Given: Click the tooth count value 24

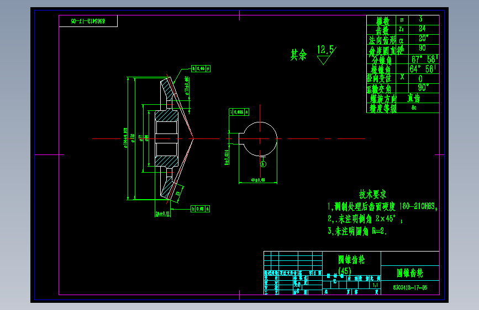Looking at the screenshot, I should click(x=422, y=29).
